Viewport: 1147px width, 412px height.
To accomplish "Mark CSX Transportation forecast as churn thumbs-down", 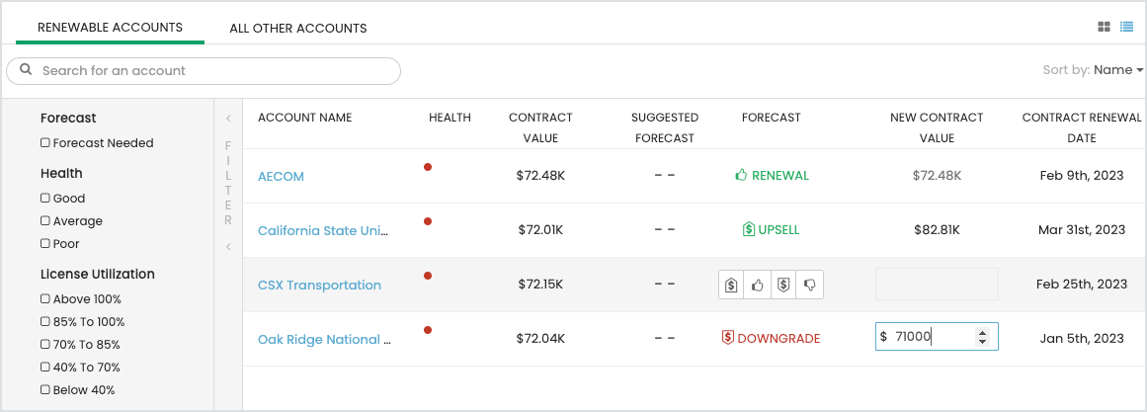I will click(810, 286).
